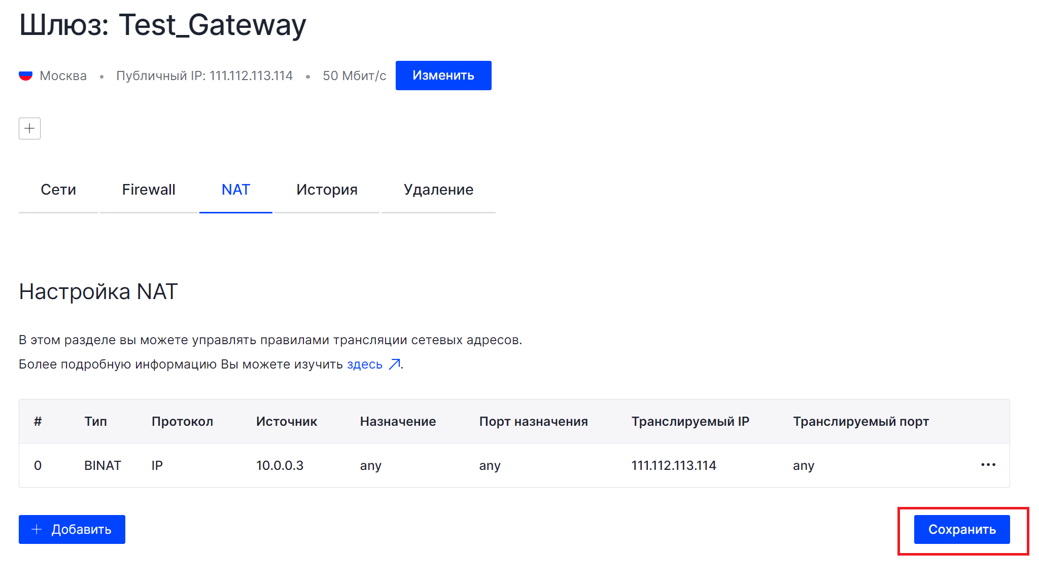Save the NAT rules with Сохранить
Viewport: 1039px width, 587px height.
tap(961, 529)
